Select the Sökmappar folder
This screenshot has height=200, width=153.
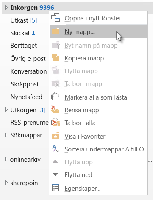click(x=26, y=135)
